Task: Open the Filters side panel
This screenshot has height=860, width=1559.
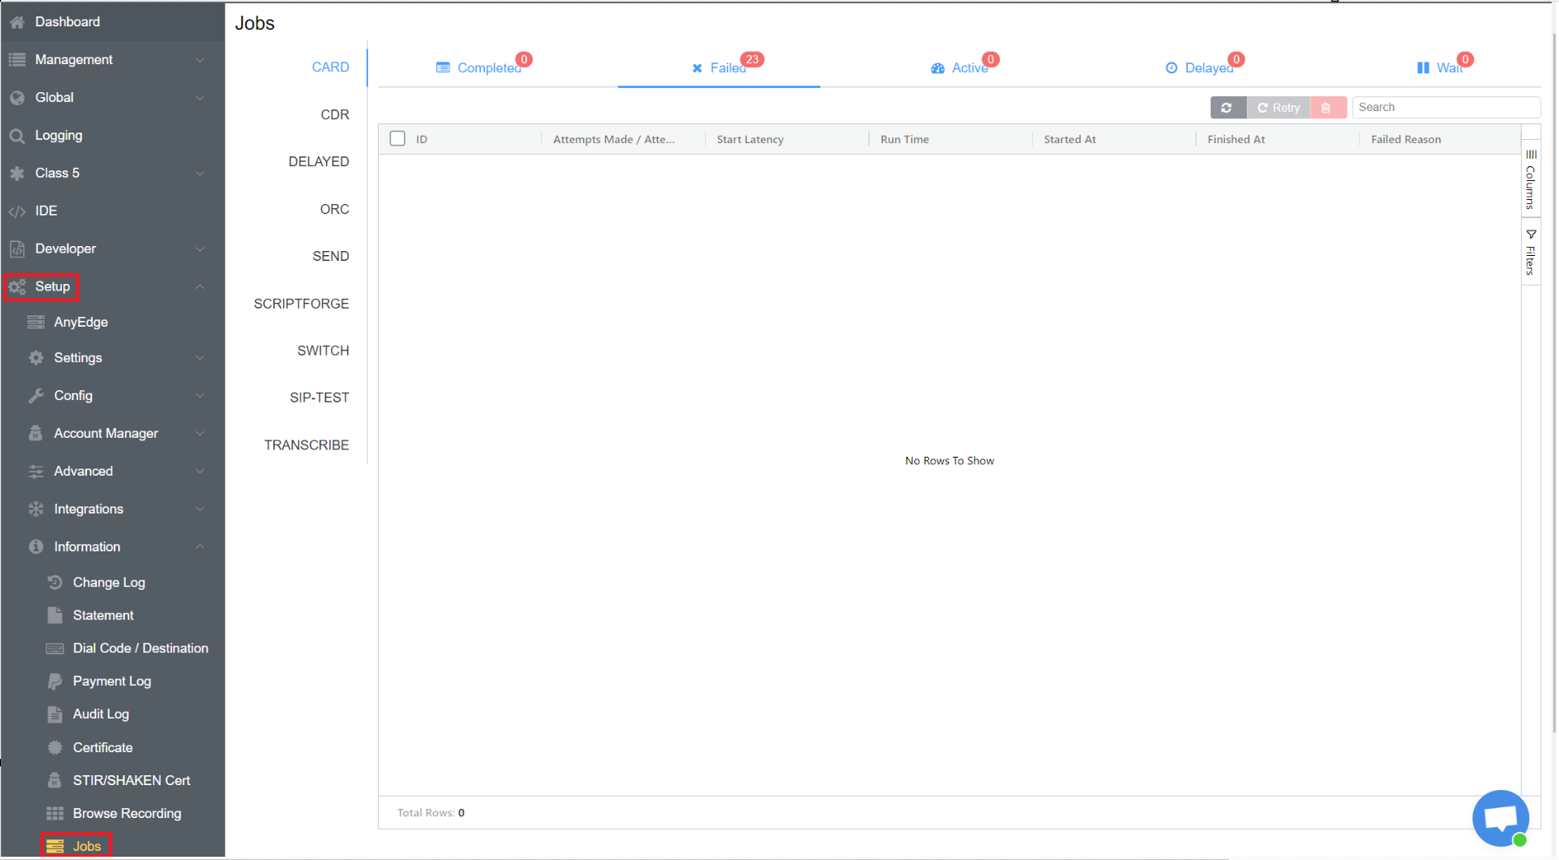Action: pos(1530,253)
